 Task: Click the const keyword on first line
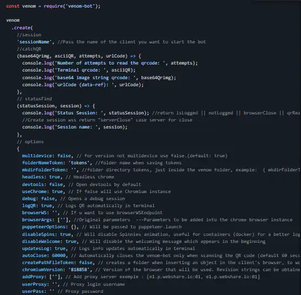click(x=12, y=6)
